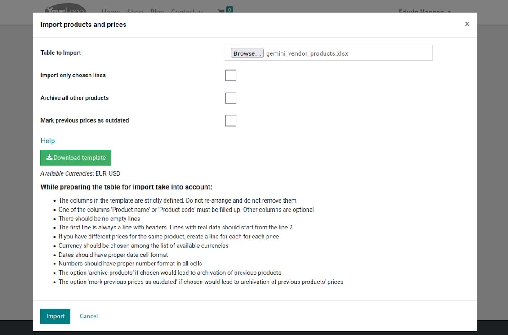
Task: Open the Contact us menu item
Action: tap(187, 11)
